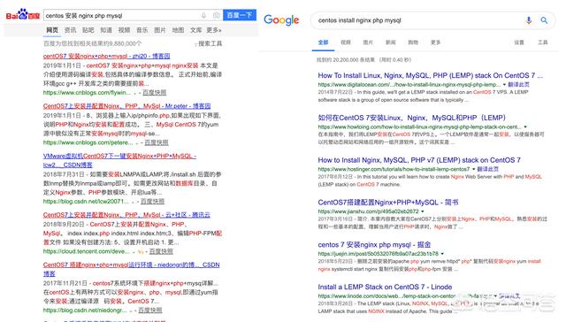Viewport: 566px width, 322px height.
Task: Click the Baidu logo
Action: pyautogui.click(x=23, y=15)
